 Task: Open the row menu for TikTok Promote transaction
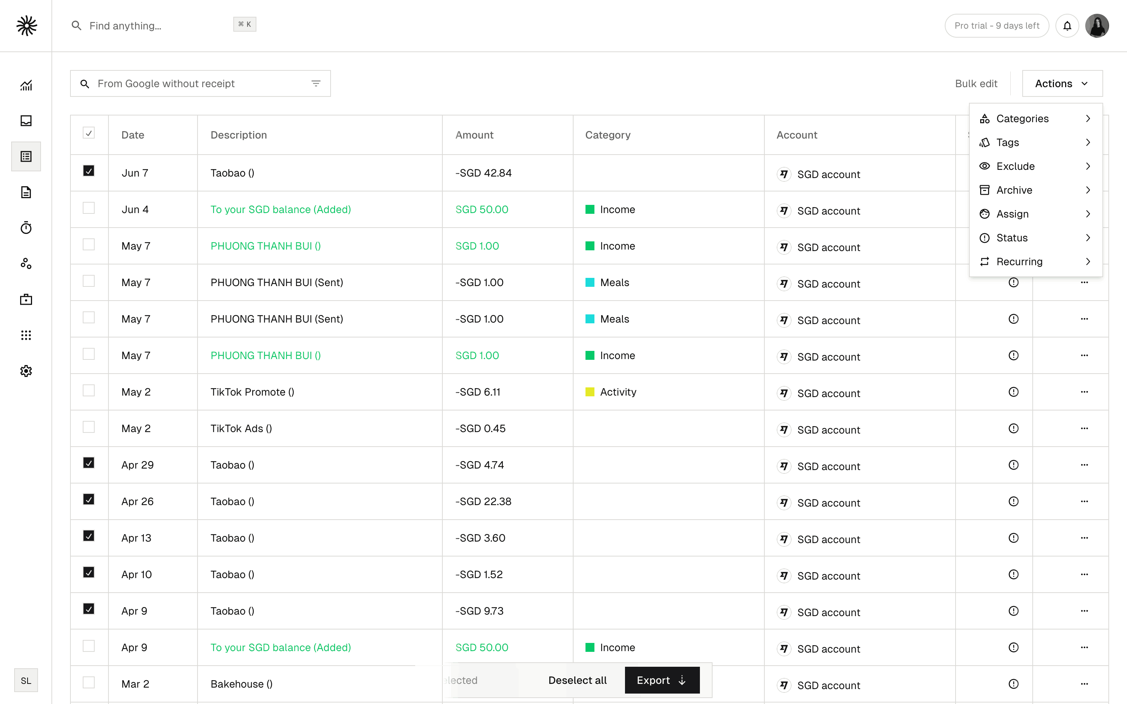1084,392
